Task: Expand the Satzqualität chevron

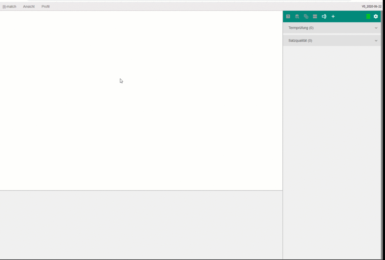Action: click(376, 41)
